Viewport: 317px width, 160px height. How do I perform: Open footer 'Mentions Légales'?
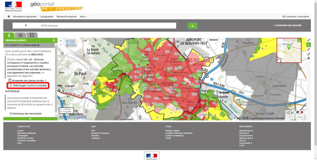pos(172,131)
